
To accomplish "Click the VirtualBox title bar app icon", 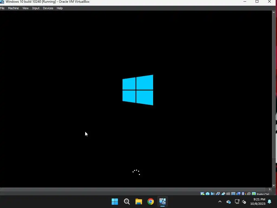I will (x=2, y=2).
